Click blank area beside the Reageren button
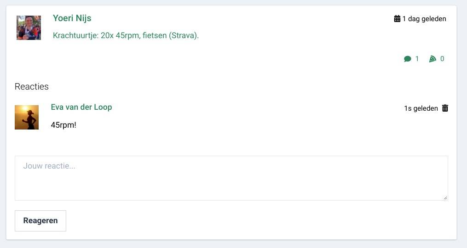Viewport: 467px width, 248px height. [230, 221]
